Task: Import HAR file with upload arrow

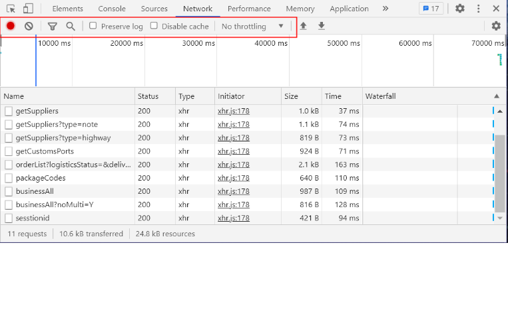Action: point(303,26)
